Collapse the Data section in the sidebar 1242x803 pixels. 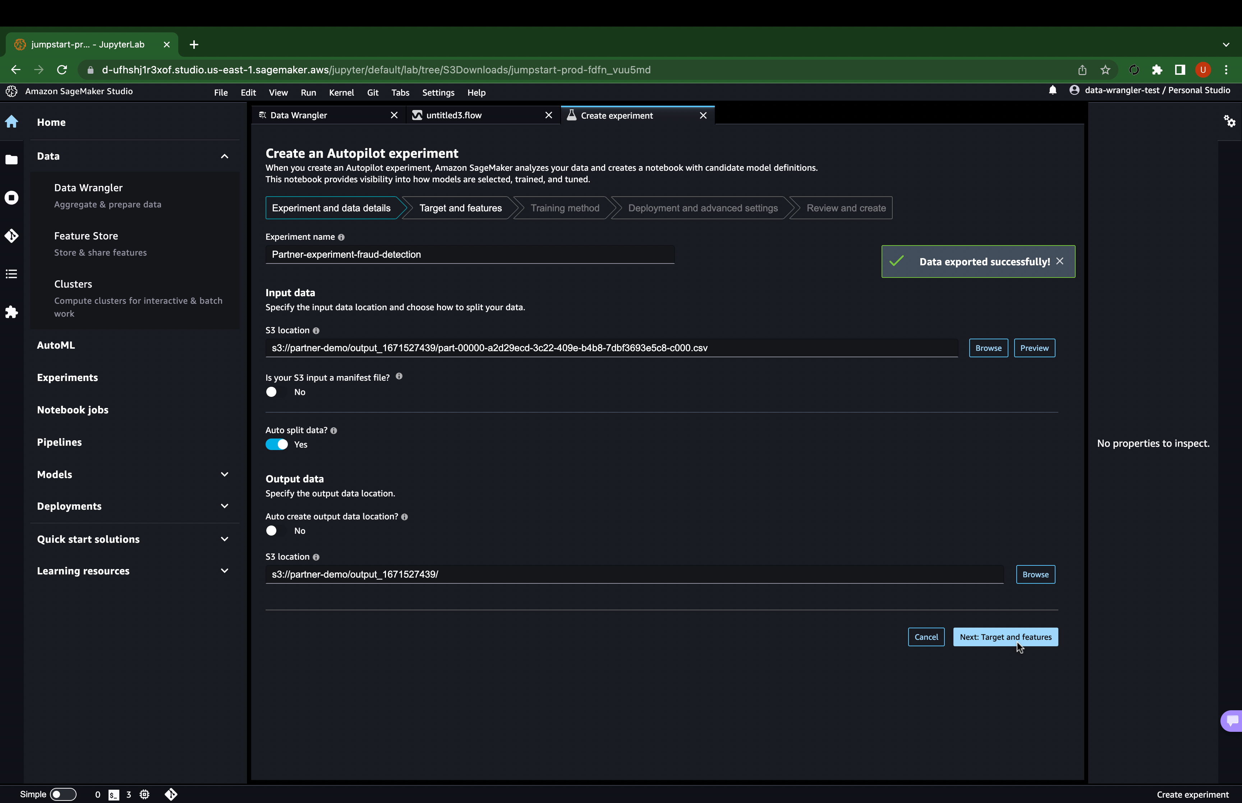pos(224,156)
